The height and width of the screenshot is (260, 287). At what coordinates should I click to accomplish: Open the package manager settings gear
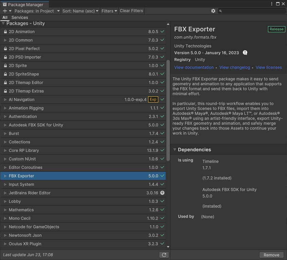[x=213, y=11]
